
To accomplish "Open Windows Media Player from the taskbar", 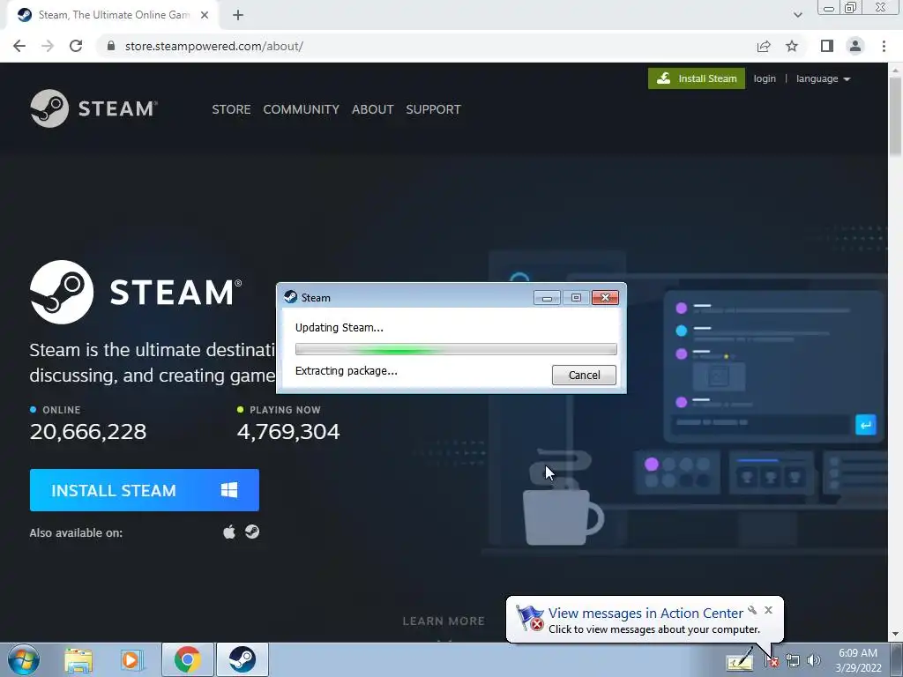I will [131, 659].
